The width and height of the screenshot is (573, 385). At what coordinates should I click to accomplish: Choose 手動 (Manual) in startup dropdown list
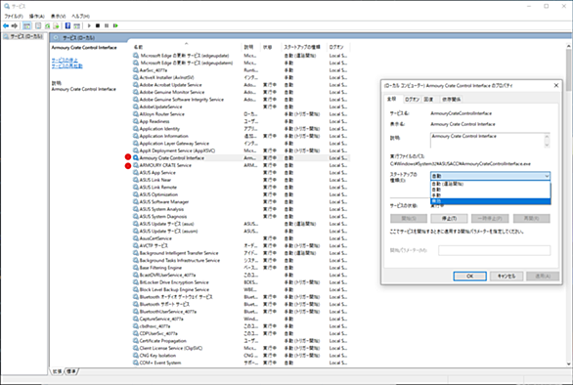(x=491, y=195)
